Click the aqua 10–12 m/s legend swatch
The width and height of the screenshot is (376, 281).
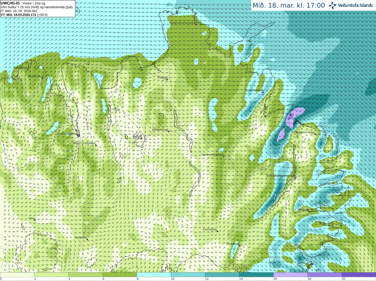coord(188,275)
